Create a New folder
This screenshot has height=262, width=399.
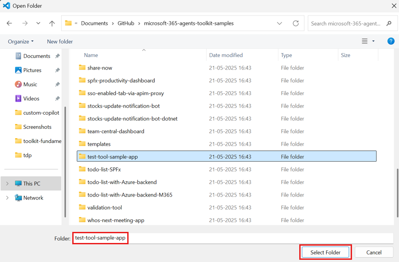tap(60, 42)
